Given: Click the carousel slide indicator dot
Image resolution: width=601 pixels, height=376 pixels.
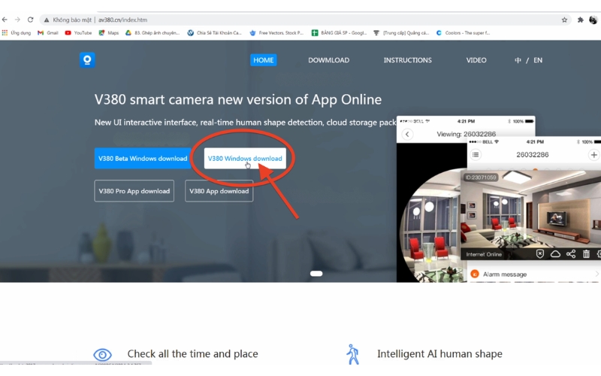Looking at the screenshot, I should coord(316,274).
